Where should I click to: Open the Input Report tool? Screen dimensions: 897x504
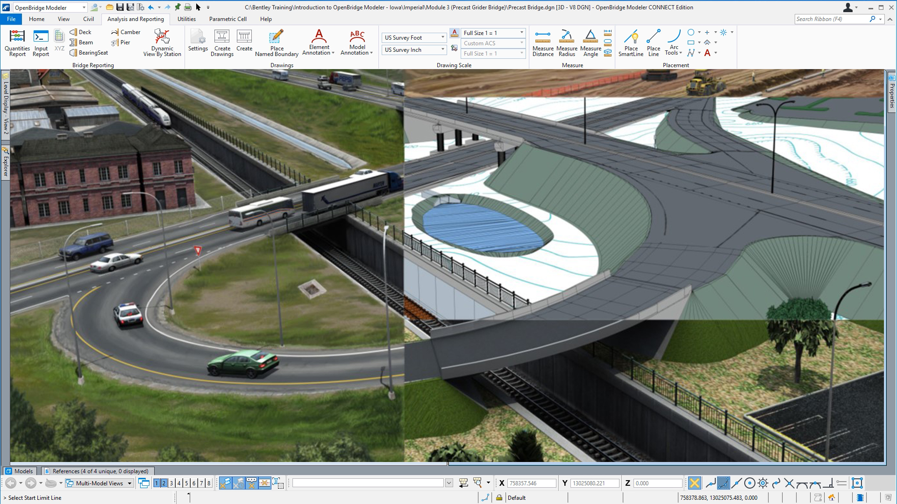click(x=41, y=43)
